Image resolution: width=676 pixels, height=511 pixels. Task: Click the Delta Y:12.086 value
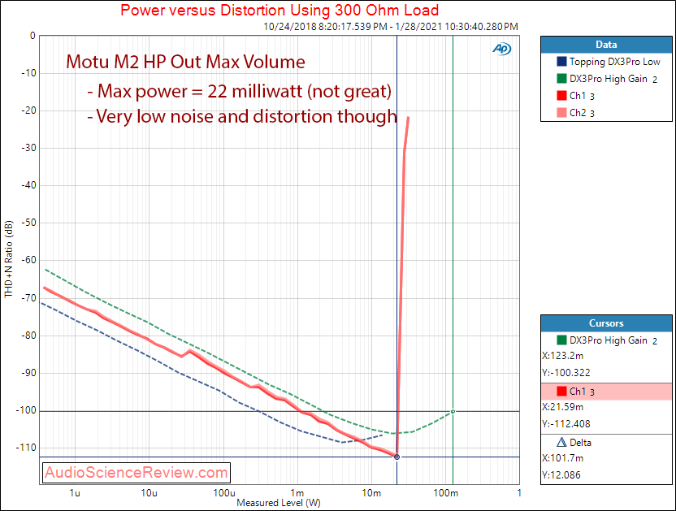tap(561, 474)
